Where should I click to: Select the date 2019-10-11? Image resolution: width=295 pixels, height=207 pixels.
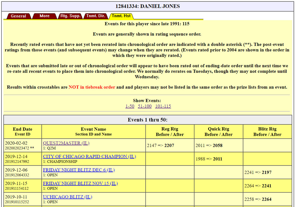(x=16, y=197)
